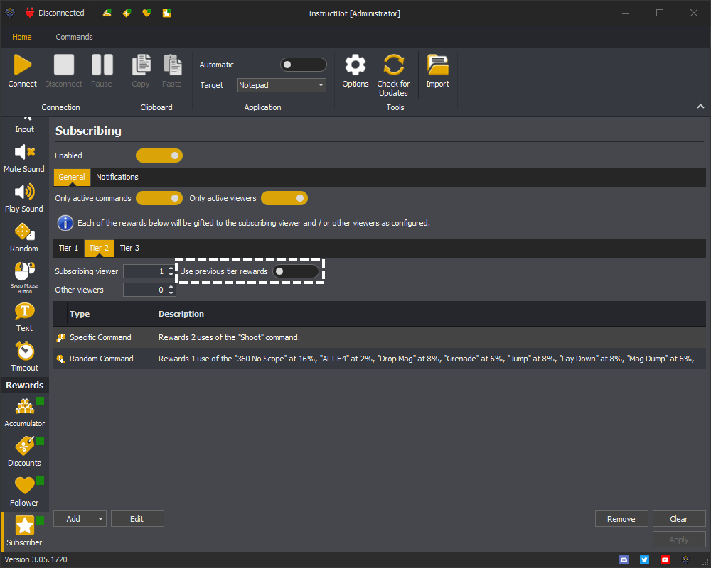Increase Subscribing viewer value
Viewport: 711px width, 568px height.
click(x=171, y=268)
